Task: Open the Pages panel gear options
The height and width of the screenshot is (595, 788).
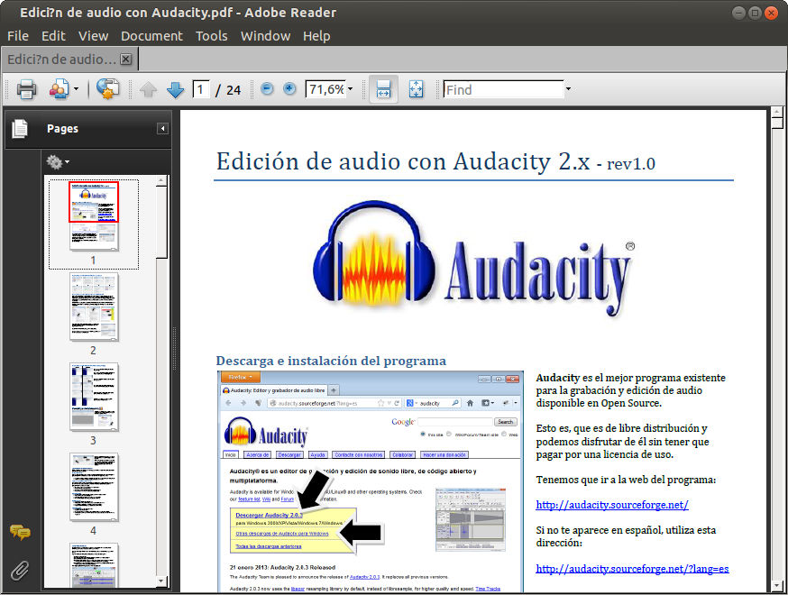Action: [x=58, y=162]
